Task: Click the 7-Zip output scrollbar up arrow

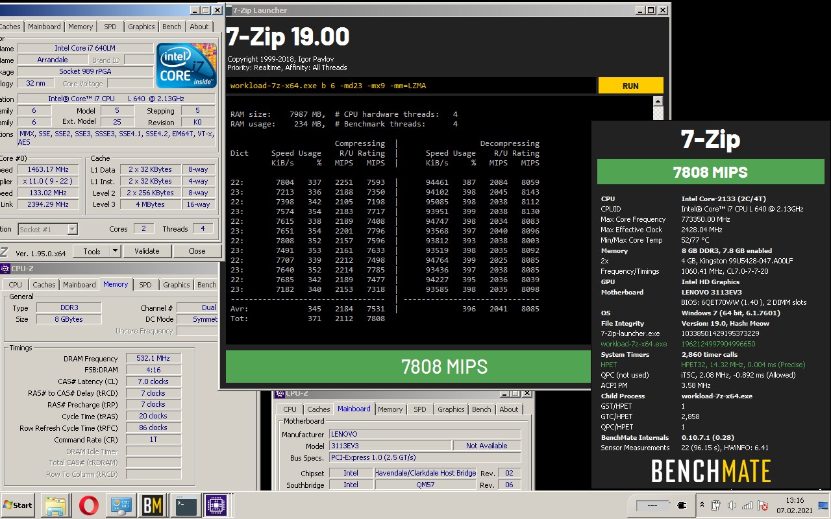Action: coord(658,102)
